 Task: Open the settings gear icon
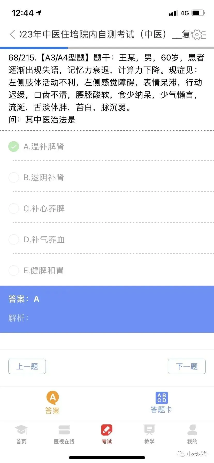coord(197,35)
